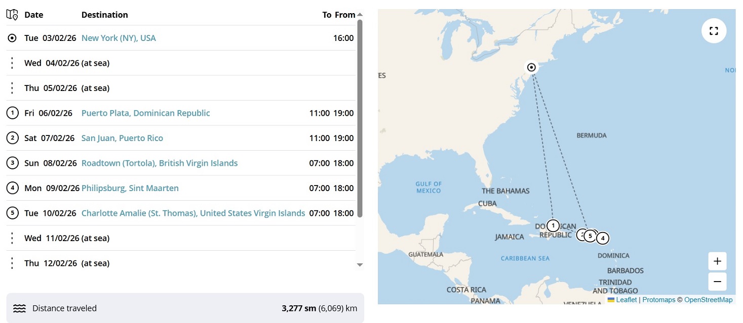The image size is (743, 323).
Task: Select the New York departure marker on map
Action: [531, 67]
